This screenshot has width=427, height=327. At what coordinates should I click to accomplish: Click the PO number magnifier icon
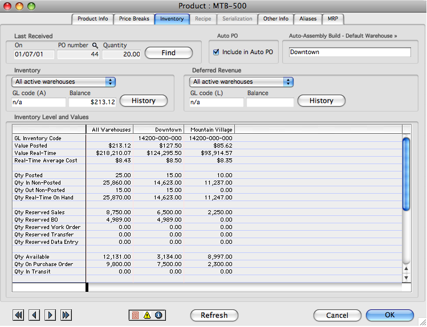pos(95,46)
